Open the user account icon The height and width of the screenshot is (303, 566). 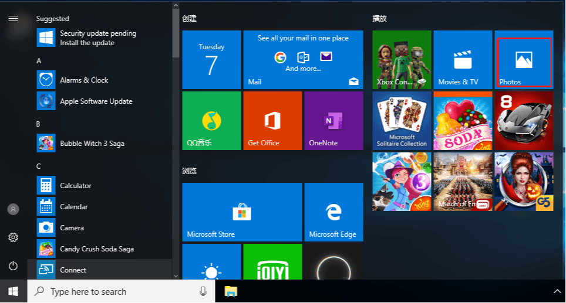14,209
